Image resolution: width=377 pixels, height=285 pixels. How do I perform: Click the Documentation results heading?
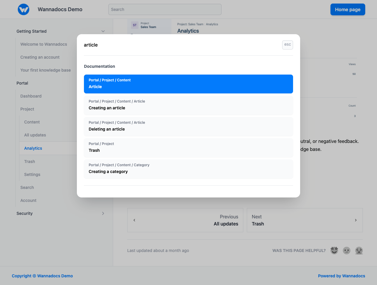100,66
